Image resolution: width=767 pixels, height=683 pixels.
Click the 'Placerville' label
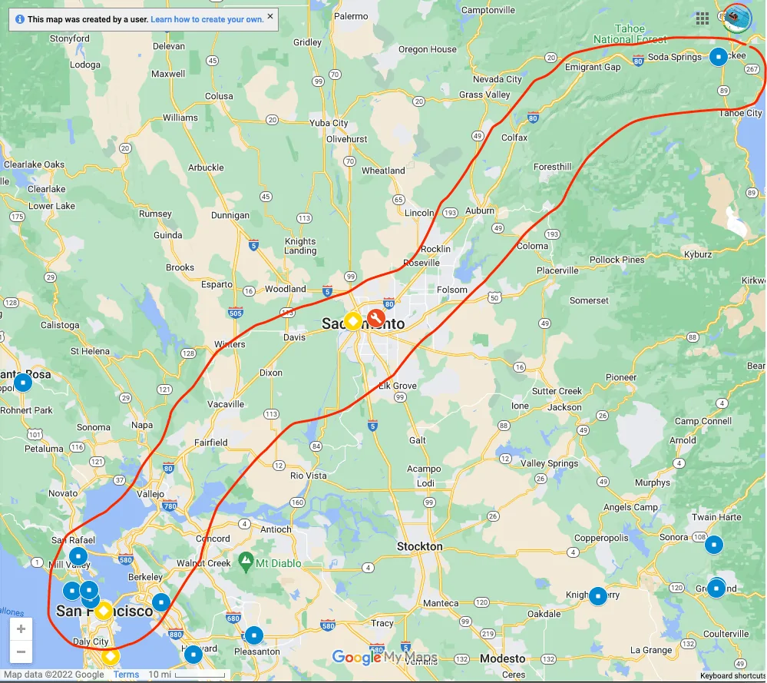[557, 270]
